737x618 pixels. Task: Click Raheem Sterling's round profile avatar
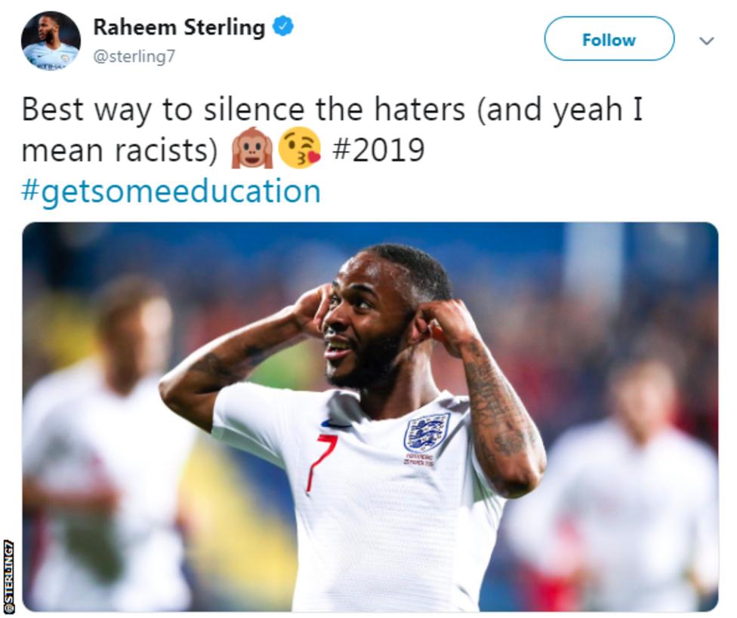51,41
